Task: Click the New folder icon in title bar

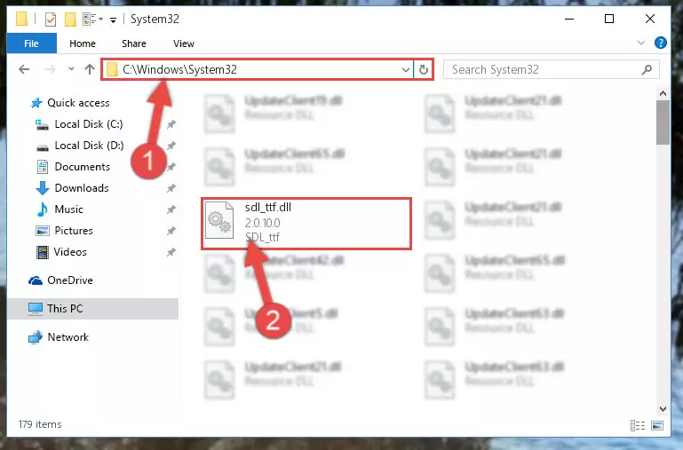Action: coord(70,20)
